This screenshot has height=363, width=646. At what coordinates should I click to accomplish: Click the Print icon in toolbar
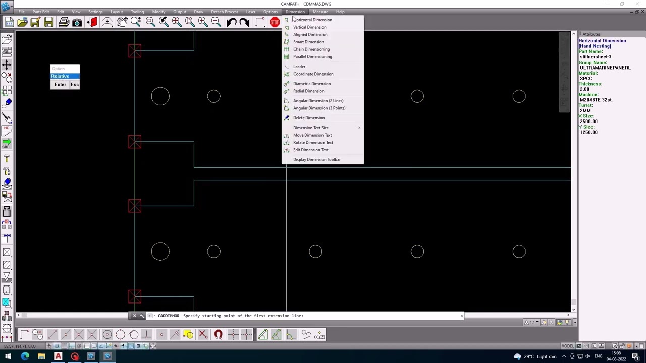tap(64, 22)
